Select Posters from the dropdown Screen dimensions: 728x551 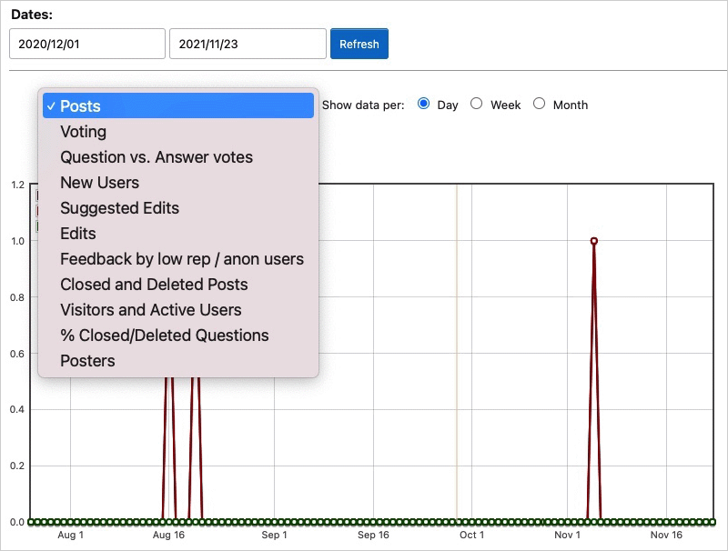pyautogui.click(x=87, y=361)
